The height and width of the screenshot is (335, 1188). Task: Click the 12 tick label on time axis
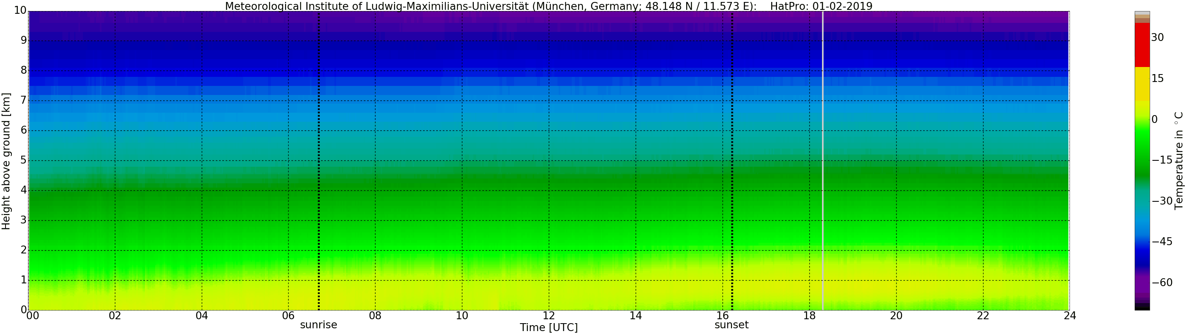coord(548,316)
